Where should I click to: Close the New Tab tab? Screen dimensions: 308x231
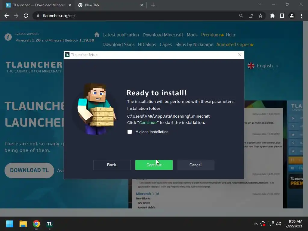click(142, 5)
